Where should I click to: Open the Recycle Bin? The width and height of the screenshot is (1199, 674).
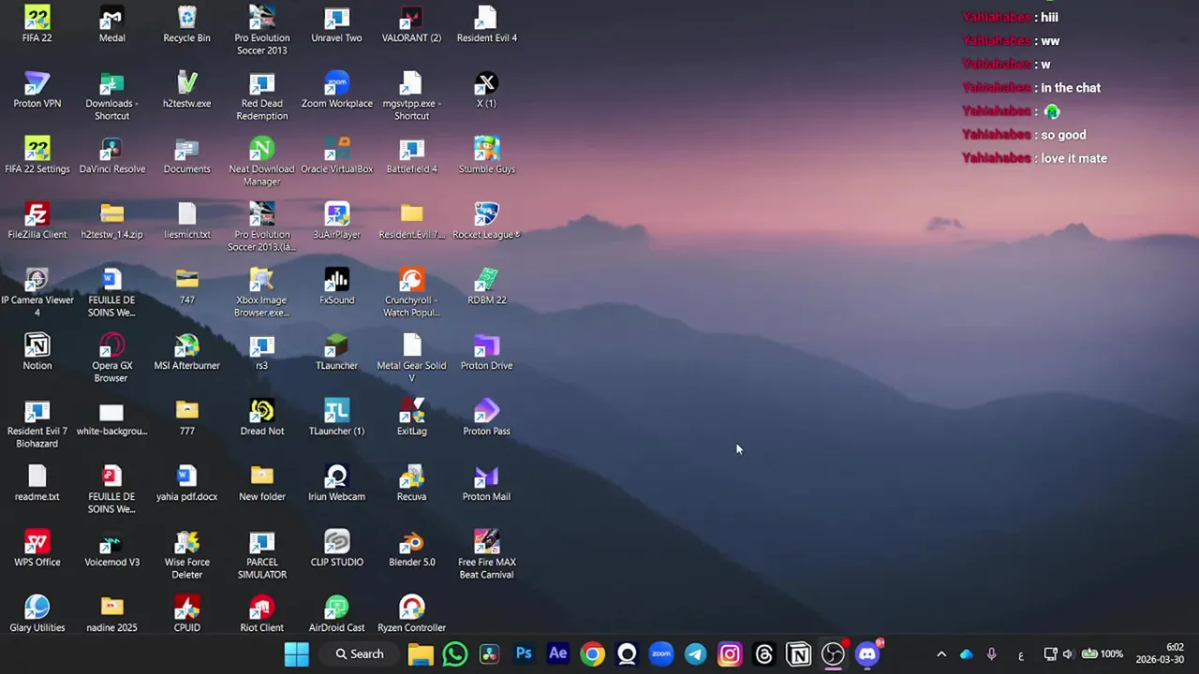pos(186,24)
